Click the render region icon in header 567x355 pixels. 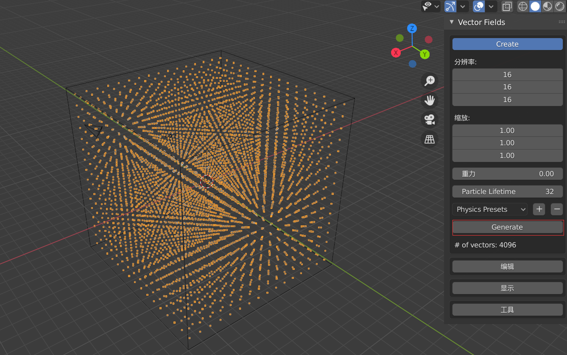(507, 6)
